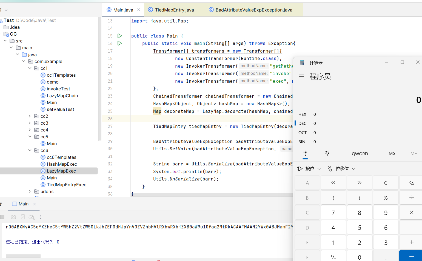Collapse the cc1 package
The image size is (422, 261).
click(30, 68)
